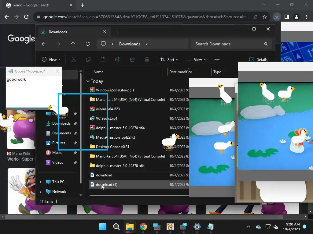Click the Type column header
This screenshot has height=234, width=313.
[x=217, y=72]
